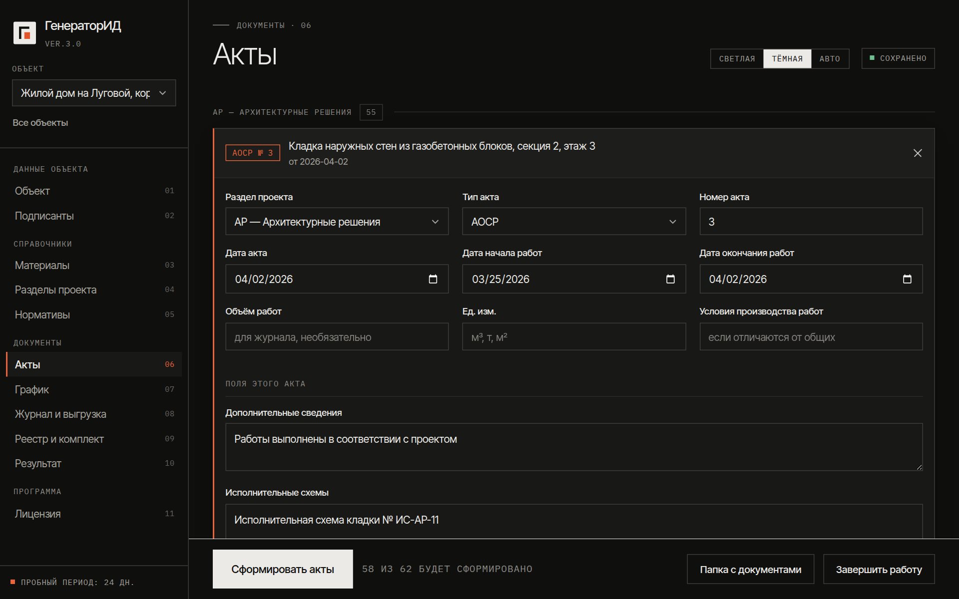Open the Результат page
959x599 pixels.
click(x=94, y=463)
